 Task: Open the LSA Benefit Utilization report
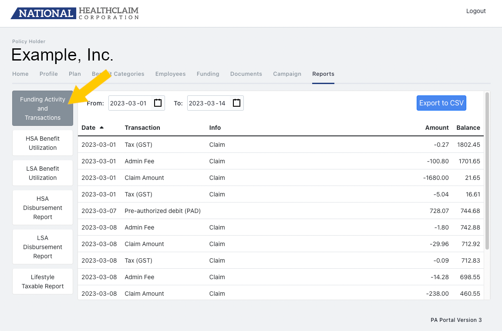pyautogui.click(x=43, y=173)
